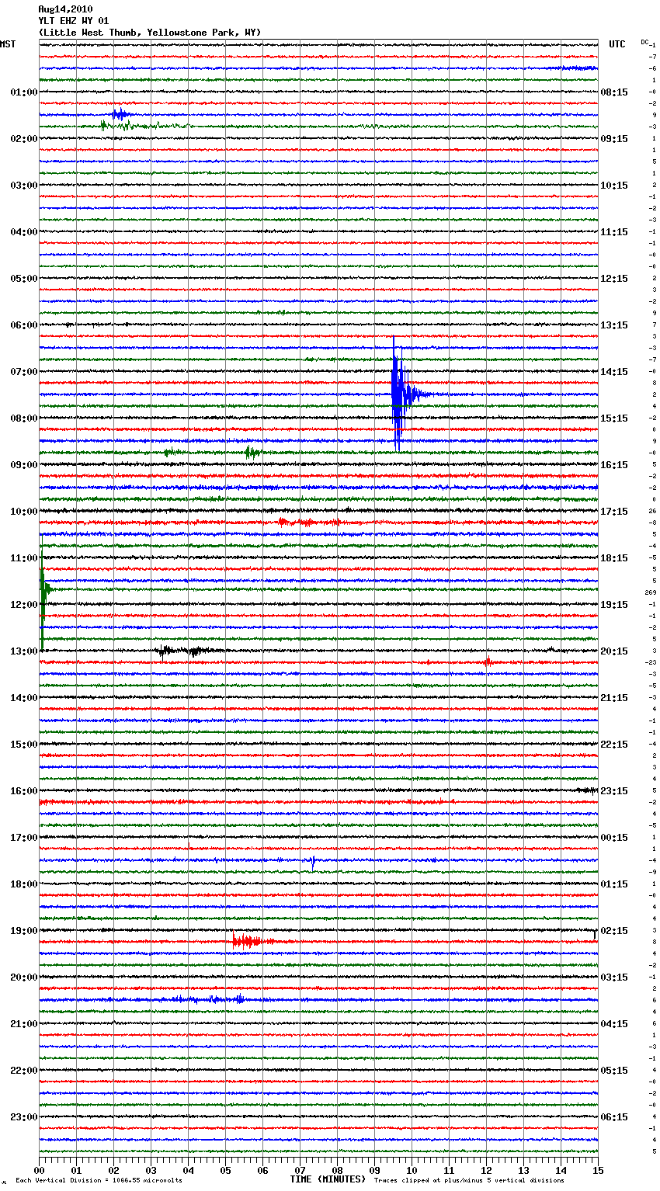Select the 19:00 MST row label
The image size is (660, 1191).
point(23,931)
